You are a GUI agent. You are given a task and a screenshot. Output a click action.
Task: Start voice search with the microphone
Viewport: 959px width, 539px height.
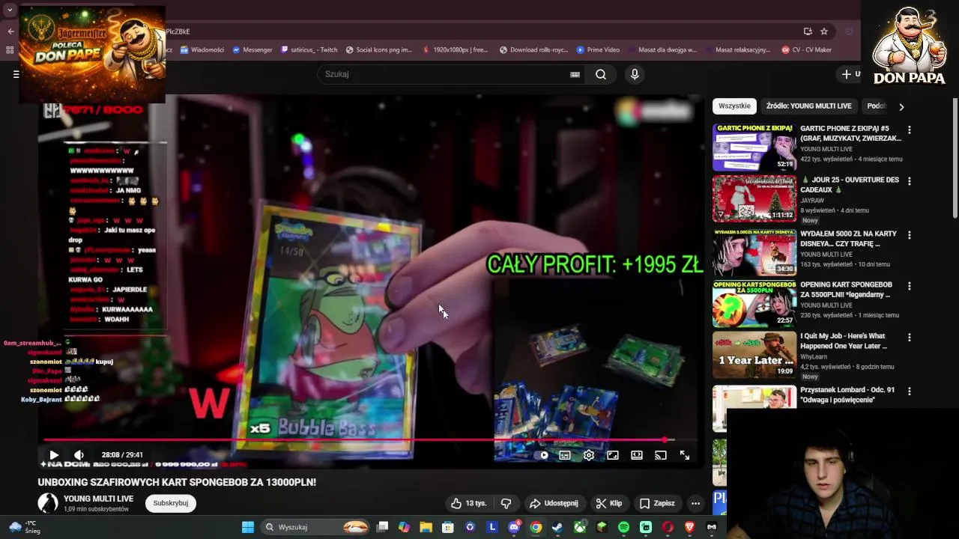click(635, 74)
